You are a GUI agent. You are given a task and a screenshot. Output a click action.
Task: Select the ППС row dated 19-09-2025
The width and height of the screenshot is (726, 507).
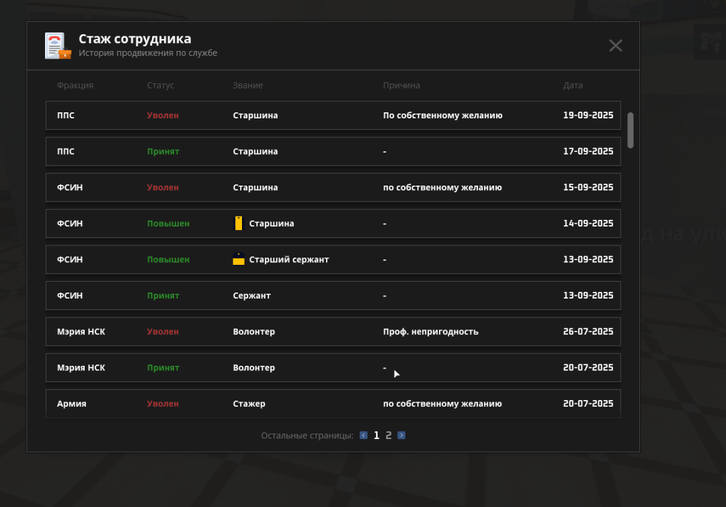[333, 116]
